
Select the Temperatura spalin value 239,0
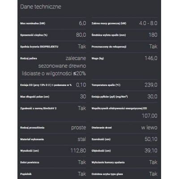(151, 85)
